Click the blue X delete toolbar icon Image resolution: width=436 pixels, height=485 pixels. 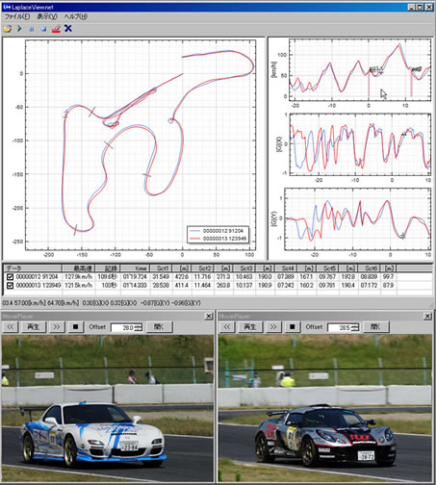coord(68,29)
